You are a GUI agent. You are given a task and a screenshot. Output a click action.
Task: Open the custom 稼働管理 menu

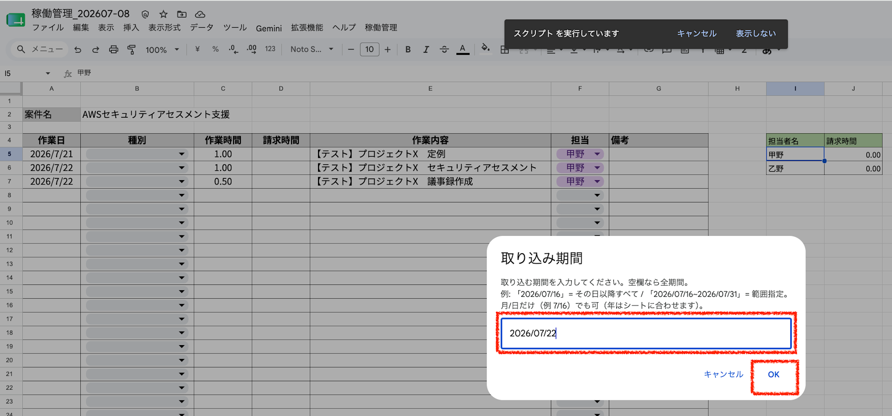tap(381, 28)
